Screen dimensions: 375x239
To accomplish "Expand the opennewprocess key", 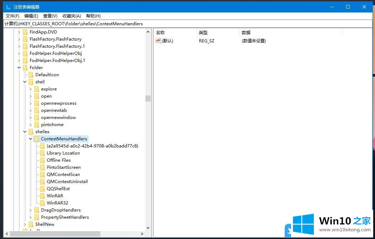I will (31, 104).
